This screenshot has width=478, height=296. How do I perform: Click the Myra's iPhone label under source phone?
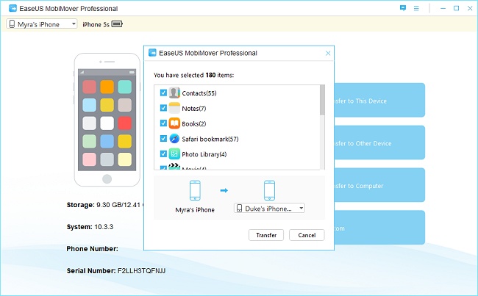195,210
